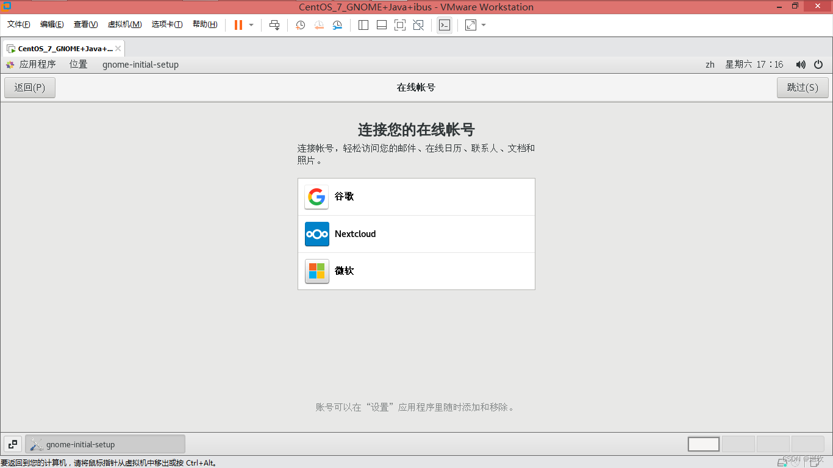Click the 在线帐号 page title
The image size is (833, 468).
pos(416,88)
